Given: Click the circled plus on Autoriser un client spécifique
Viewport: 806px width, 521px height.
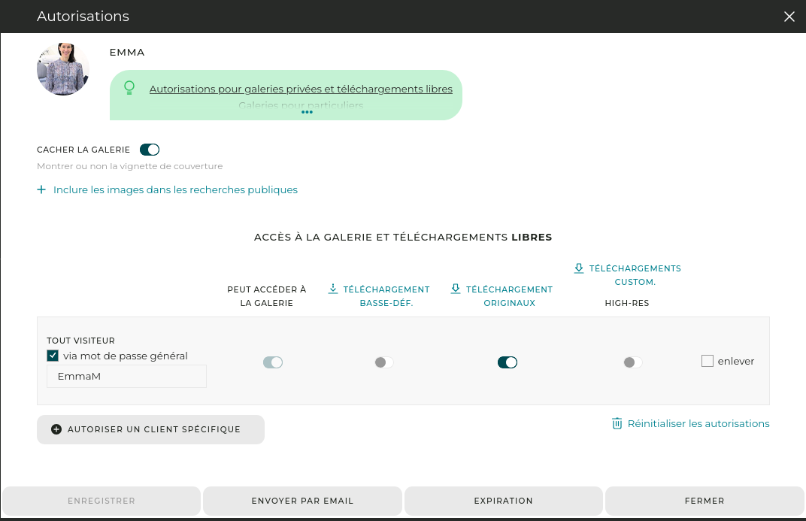Looking at the screenshot, I should click(x=56, y=429).
